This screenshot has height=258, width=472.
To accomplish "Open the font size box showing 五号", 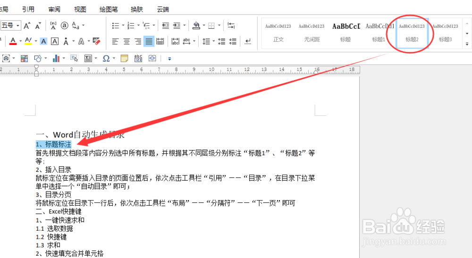I will [10, 25].
